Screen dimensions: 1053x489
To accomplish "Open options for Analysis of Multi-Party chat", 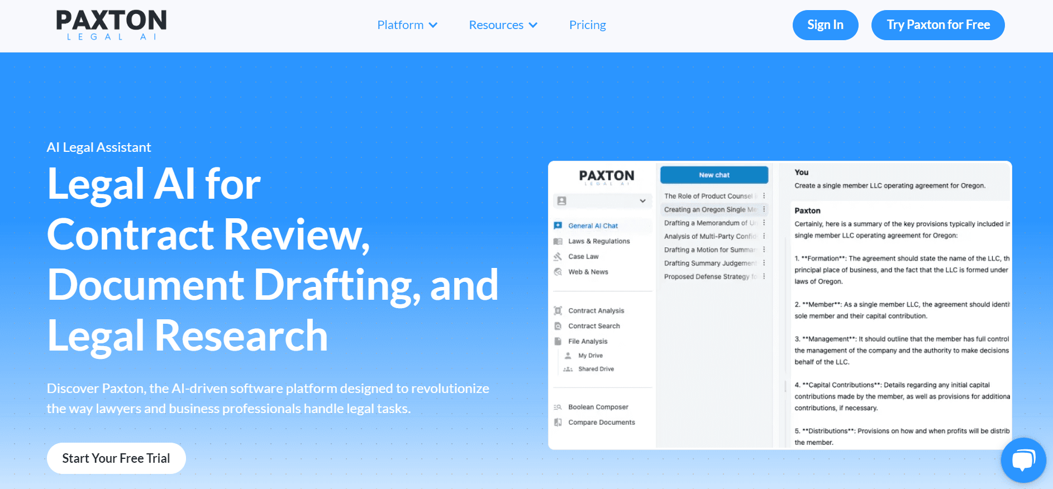I will (764, 236).
